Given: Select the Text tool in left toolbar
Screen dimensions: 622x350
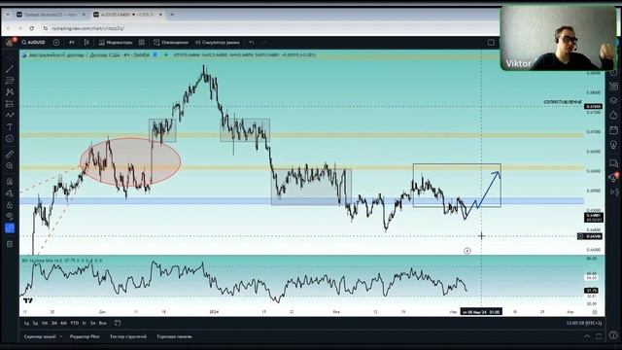Looking at the screenshot, I should [x=10, y=127].
